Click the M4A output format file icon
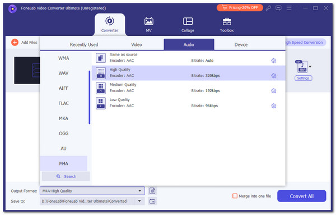The height and width of the screenshot is (215, 336). pyautogui.click(x=301, y=66)
